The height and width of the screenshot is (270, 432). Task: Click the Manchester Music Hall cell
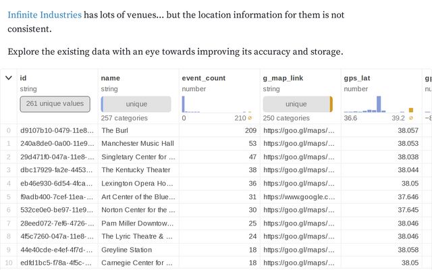point(137,143)
